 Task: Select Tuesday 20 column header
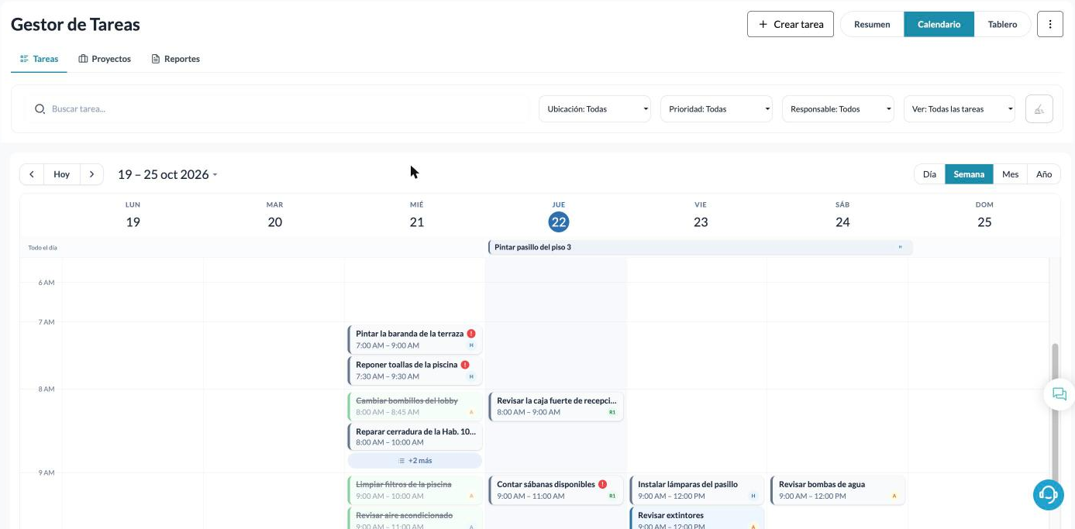click(274, 215)
